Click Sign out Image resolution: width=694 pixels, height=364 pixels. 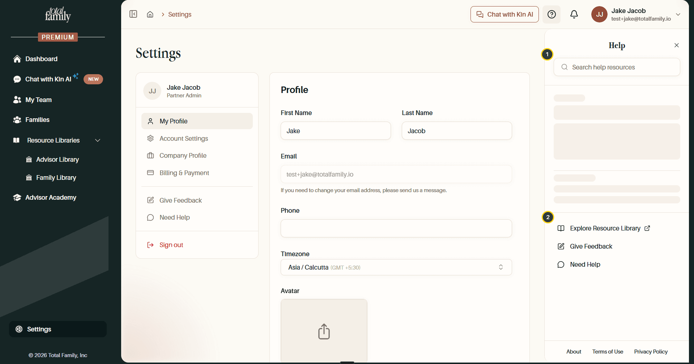[171, 245]
